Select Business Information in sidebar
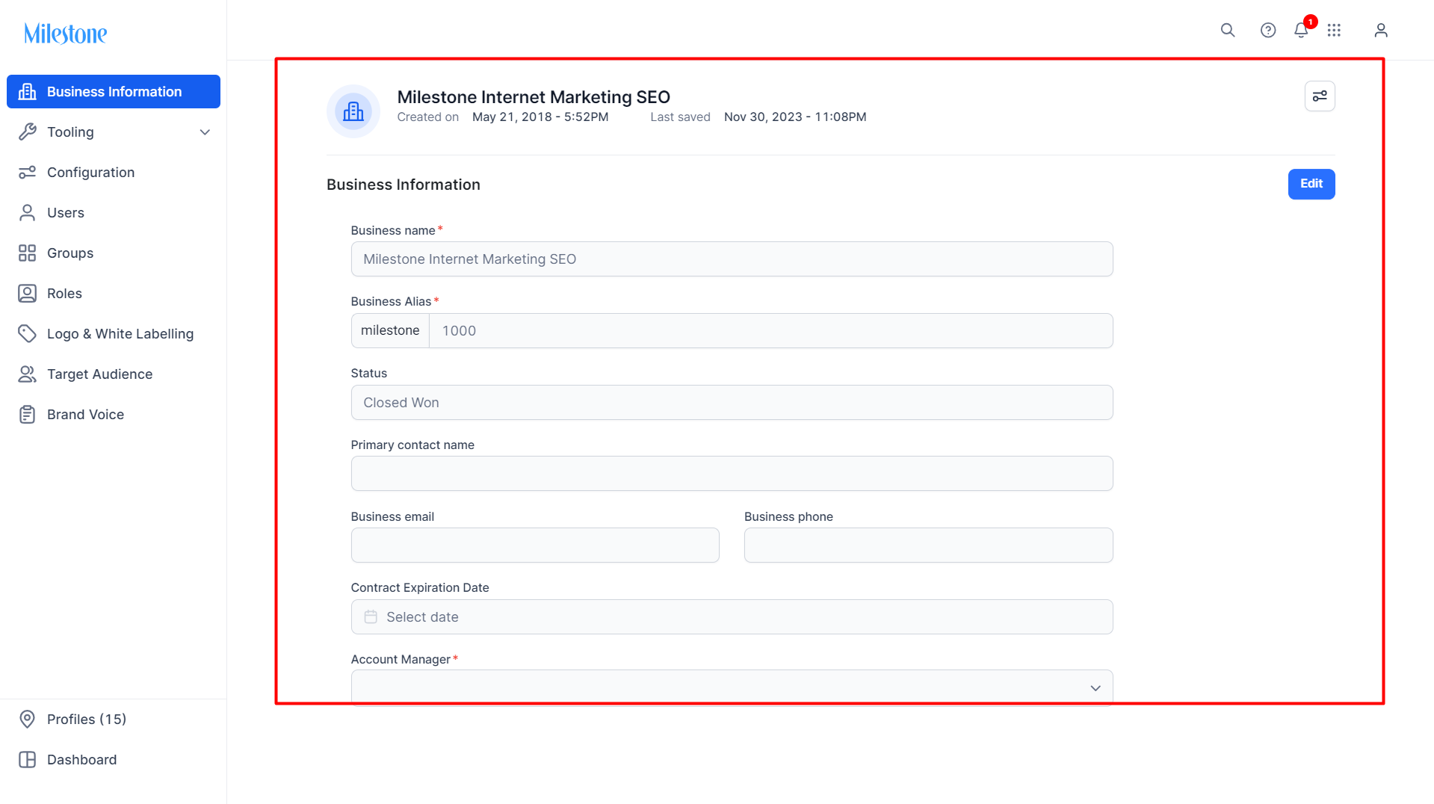The image size is (1434, 804). (x=114, y=92)
